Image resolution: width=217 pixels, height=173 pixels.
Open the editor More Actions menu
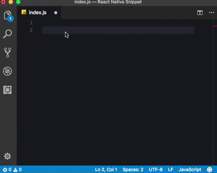point(212,13)
